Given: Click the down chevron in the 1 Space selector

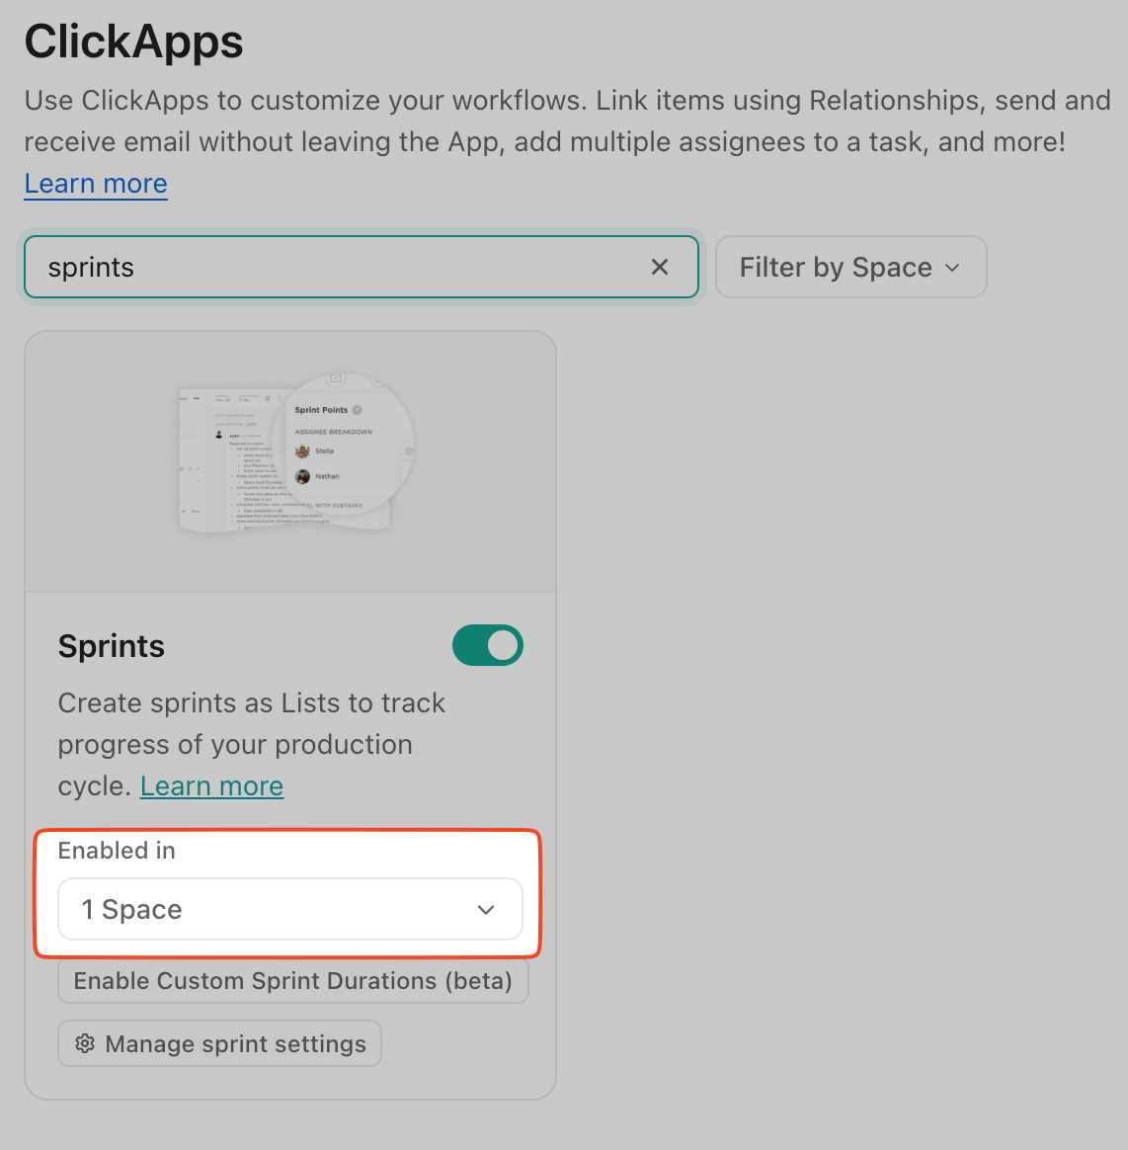Looking at the screenshot, I should (485, 909).
